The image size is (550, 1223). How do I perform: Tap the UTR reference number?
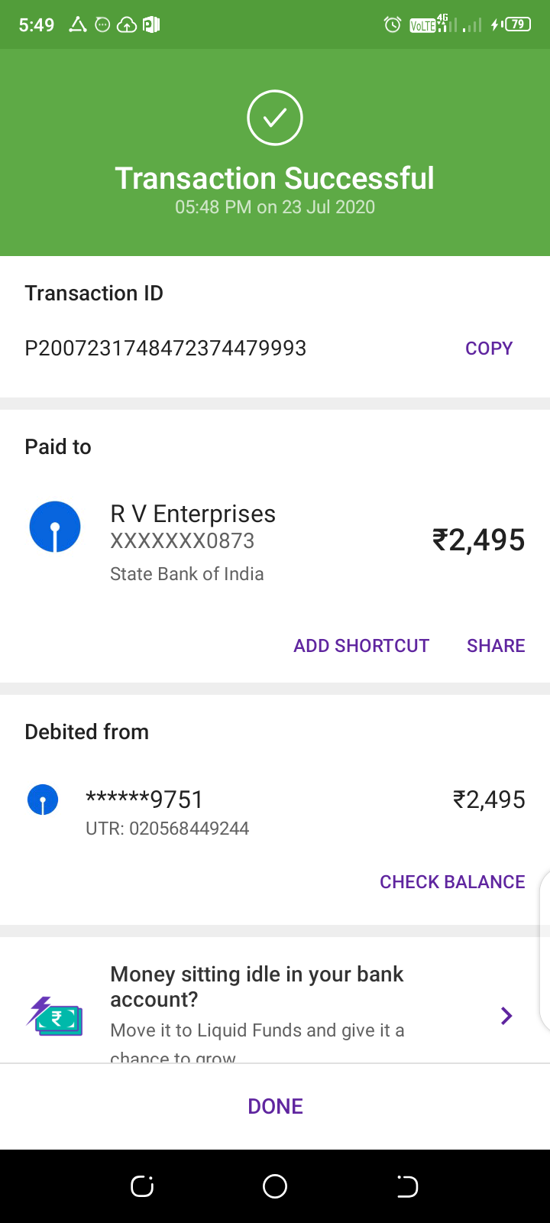[x=167, y=829]
